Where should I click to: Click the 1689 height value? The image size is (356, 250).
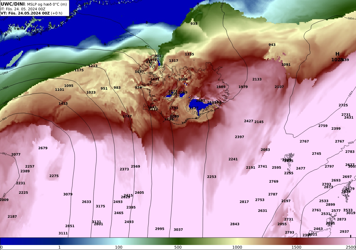pyautogui.click(x=221, y=87)
